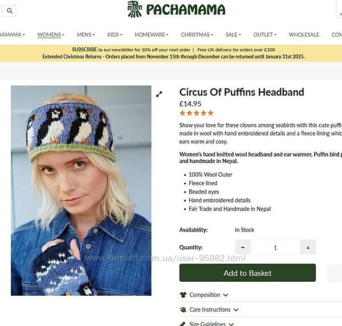Click the Composition t-shirt icon
342x326 pixels.
tap(183, 295)
